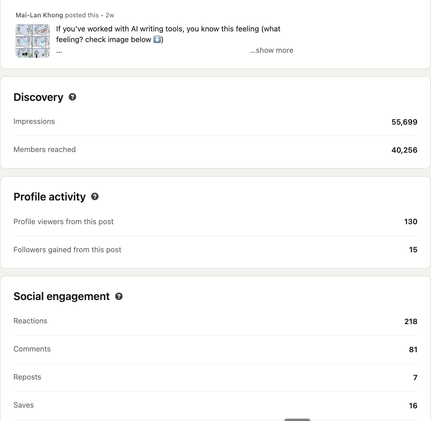Screen dimensions: 431x421
Task: Click the 2w timestamp link
Action: pos(109,15)
